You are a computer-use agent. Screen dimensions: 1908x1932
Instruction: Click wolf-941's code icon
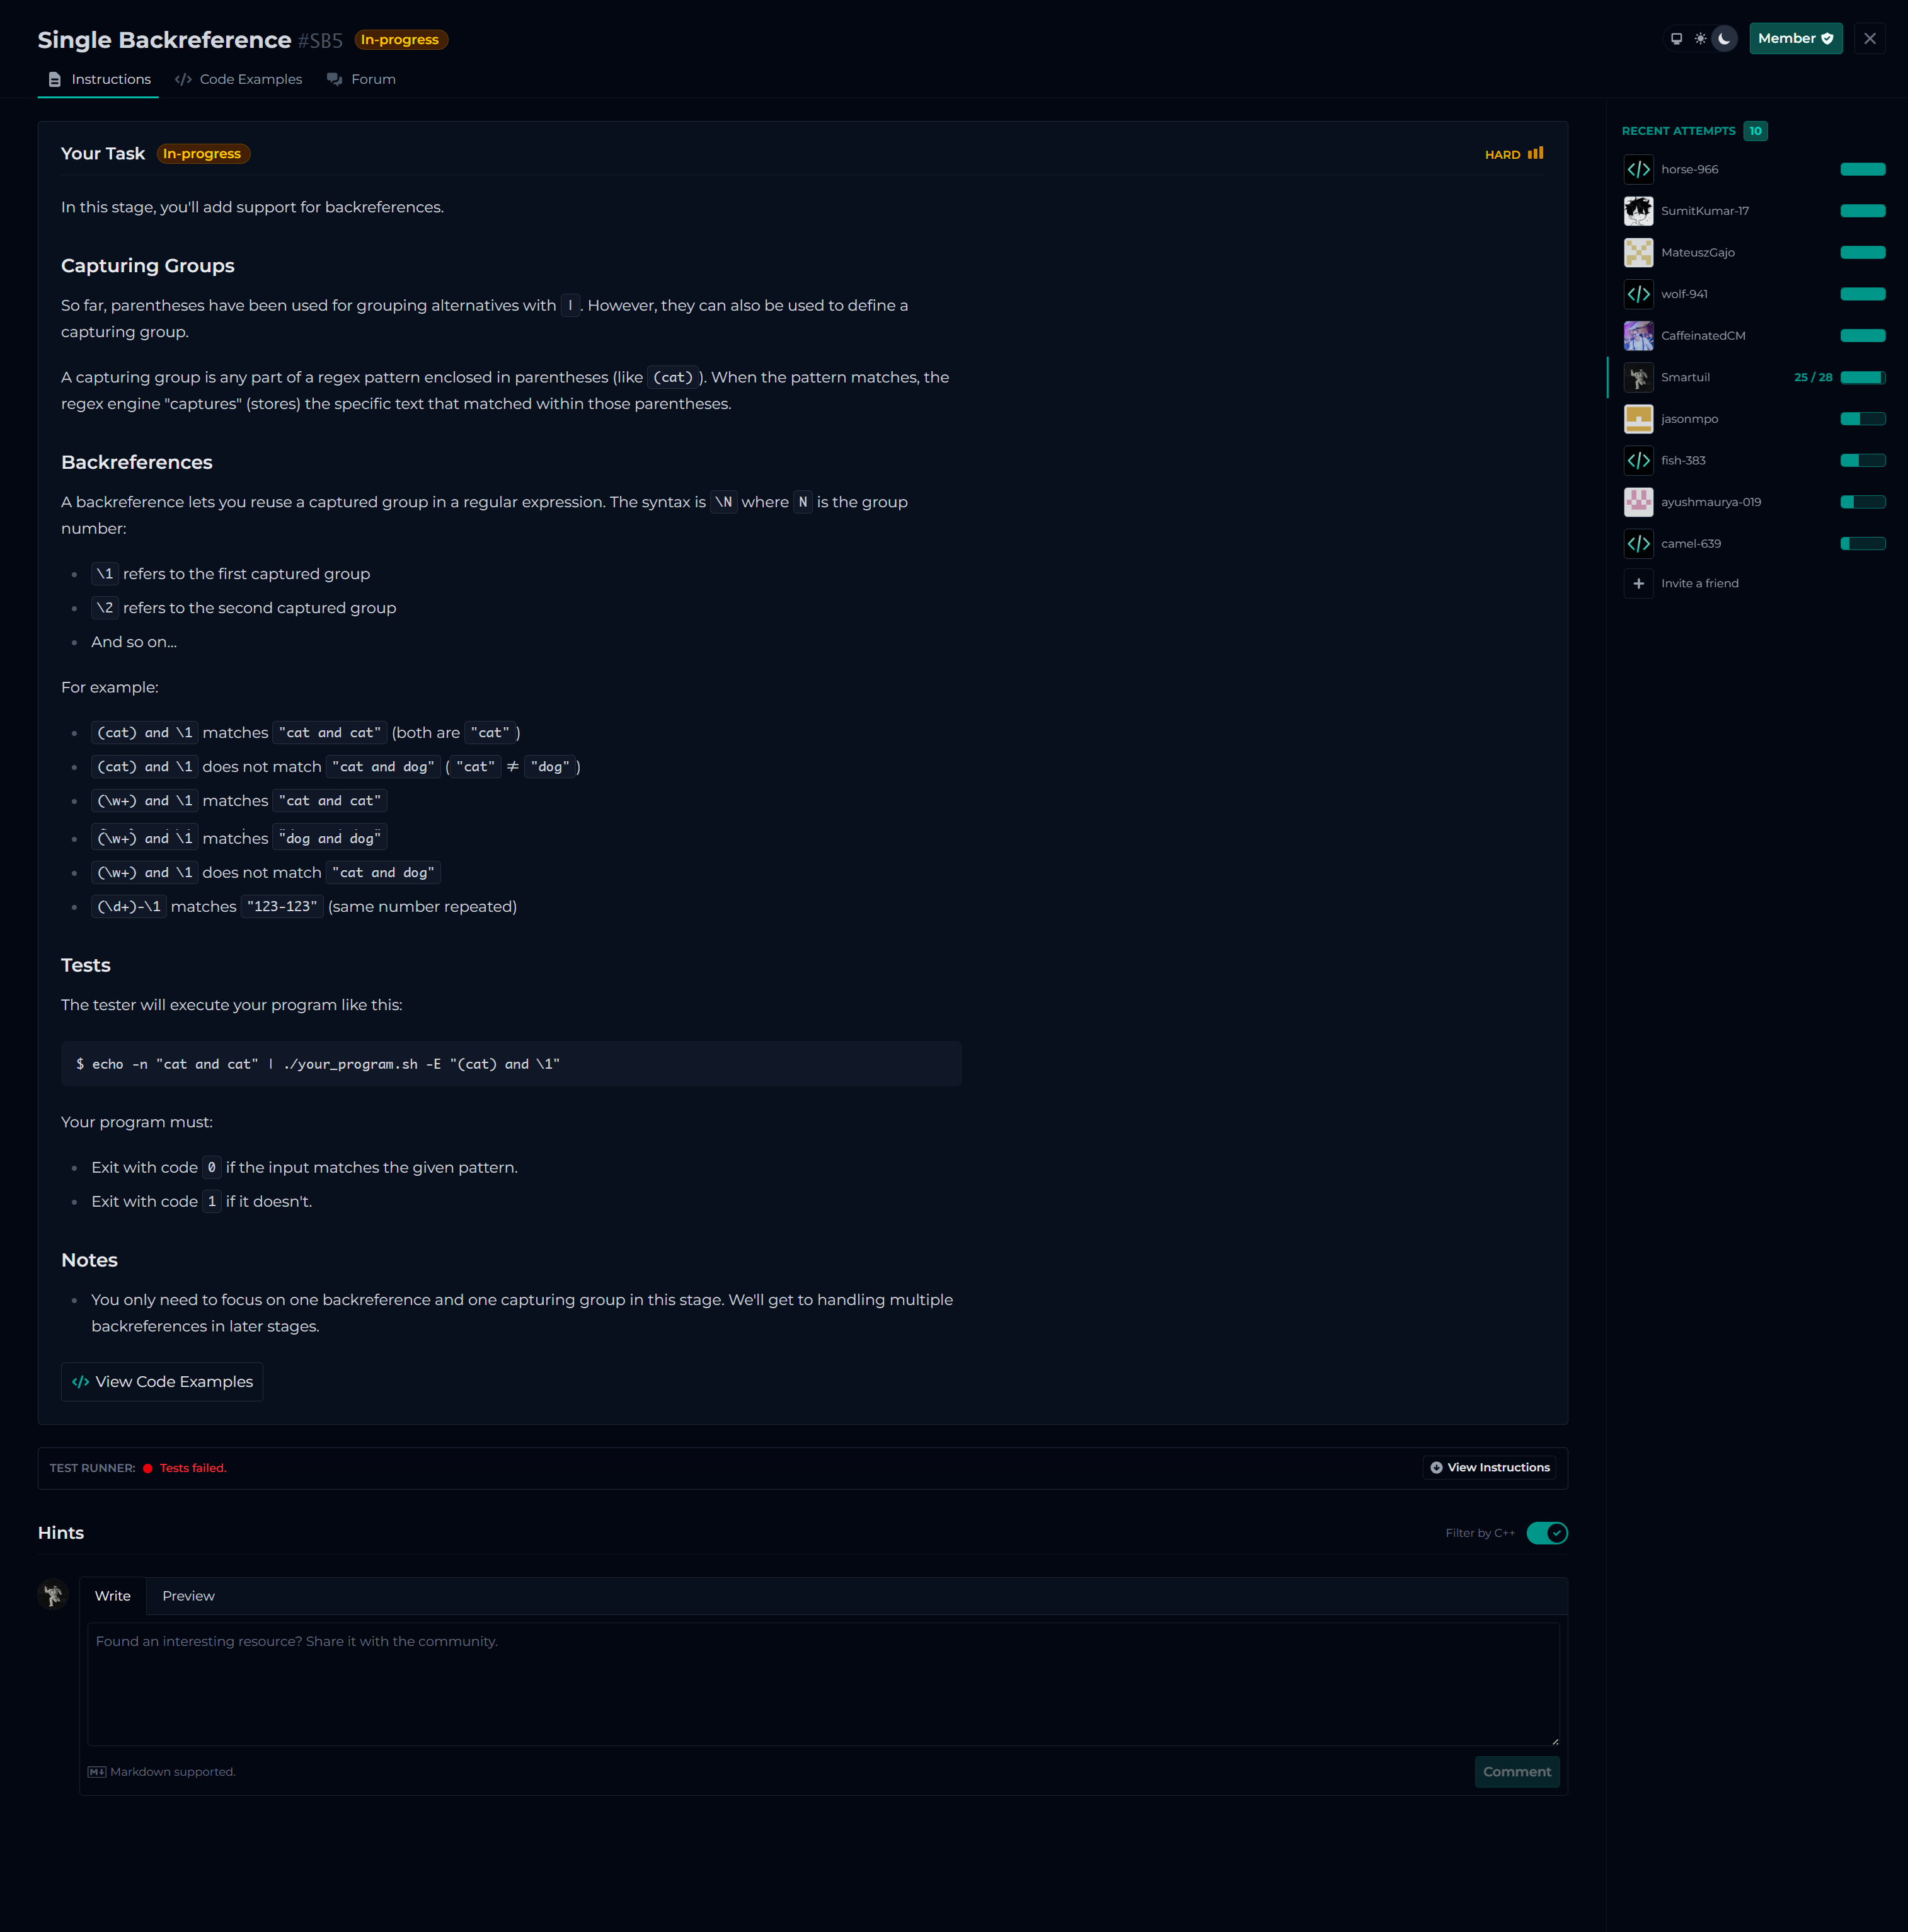point(1638,294)
